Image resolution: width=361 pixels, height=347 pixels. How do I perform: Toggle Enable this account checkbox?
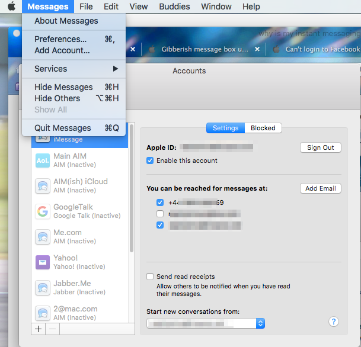pos(150,160)
